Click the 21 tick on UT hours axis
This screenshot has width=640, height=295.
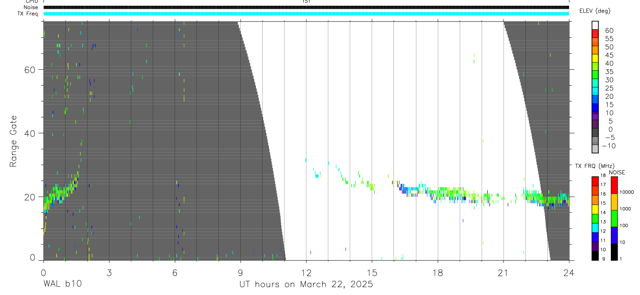point(503,272)
